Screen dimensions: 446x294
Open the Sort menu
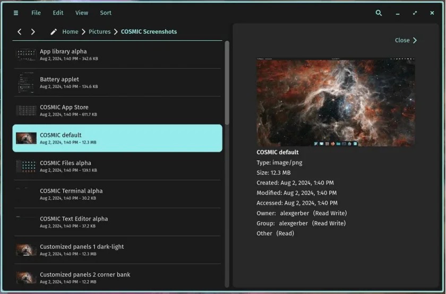tap(106, 13)
